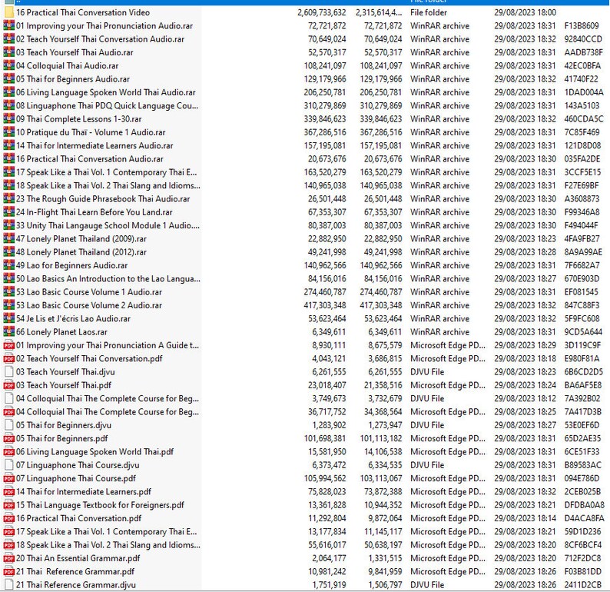The image size is (610, 592).
Task: Click the archive icon of '24 In-Flight Thai Learn Before You Land.rar'
Action: (x=9, y=212)
